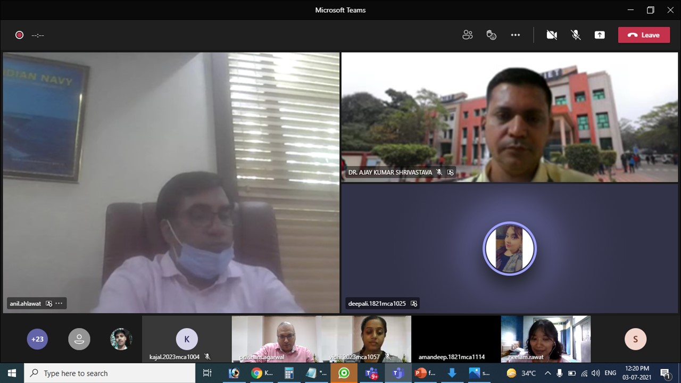
Task: Click pin icon next to deepali.1821mca1025
Action: click(x=414, y=304)
